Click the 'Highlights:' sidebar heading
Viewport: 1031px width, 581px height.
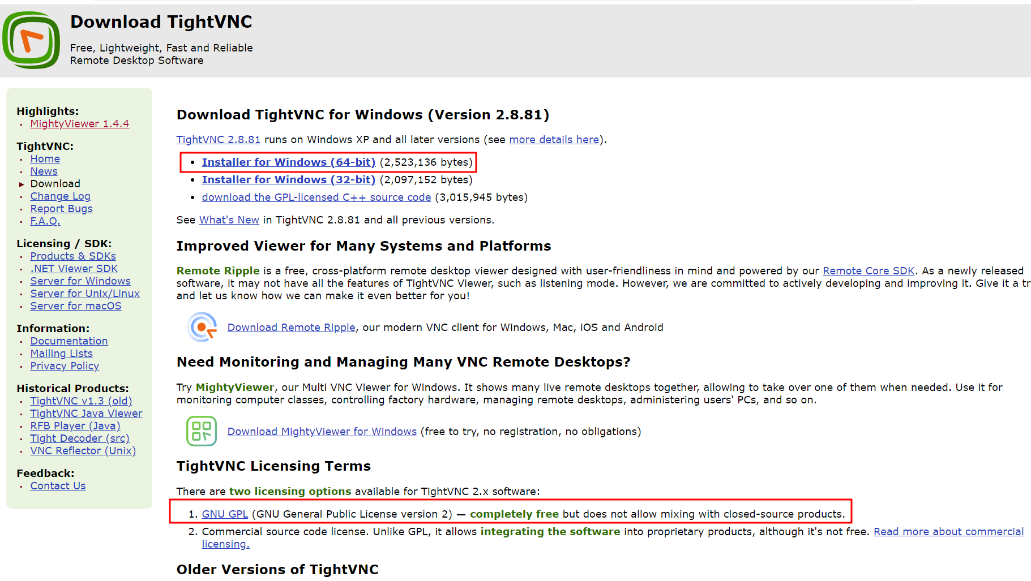click(x=48, y=111)
